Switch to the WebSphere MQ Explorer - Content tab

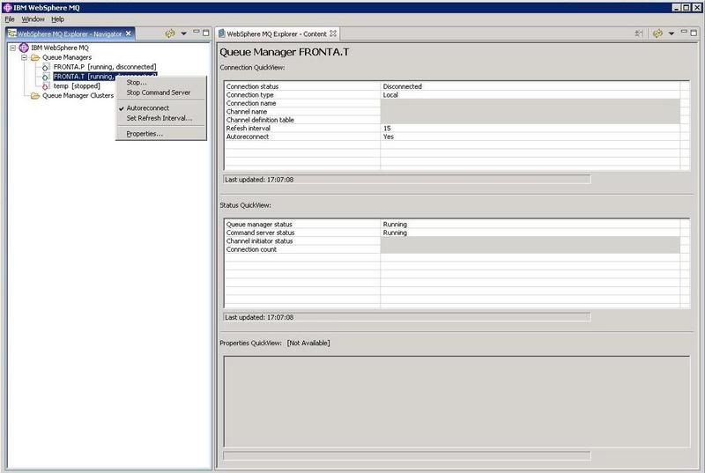point(277,33)
